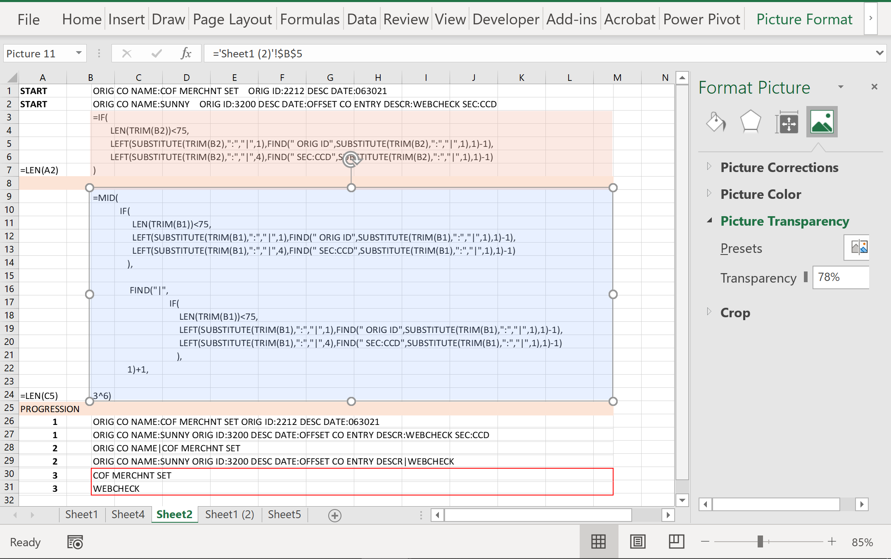Viewport: 891px width, 559px height.
Task: Click the fx Insert Function icon
Action: [x=186, y=54]
